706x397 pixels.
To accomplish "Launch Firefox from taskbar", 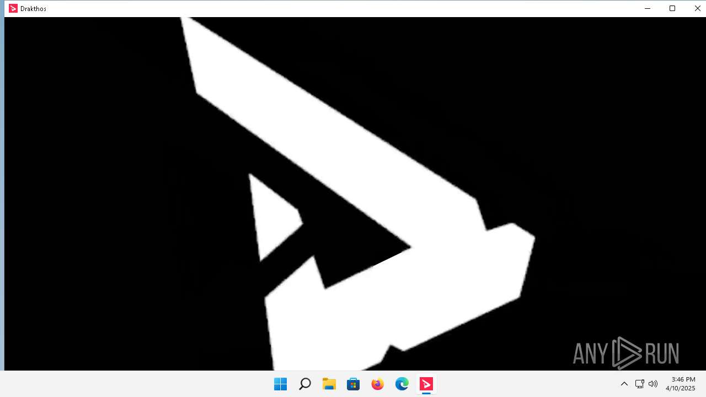I will (378, 384).
